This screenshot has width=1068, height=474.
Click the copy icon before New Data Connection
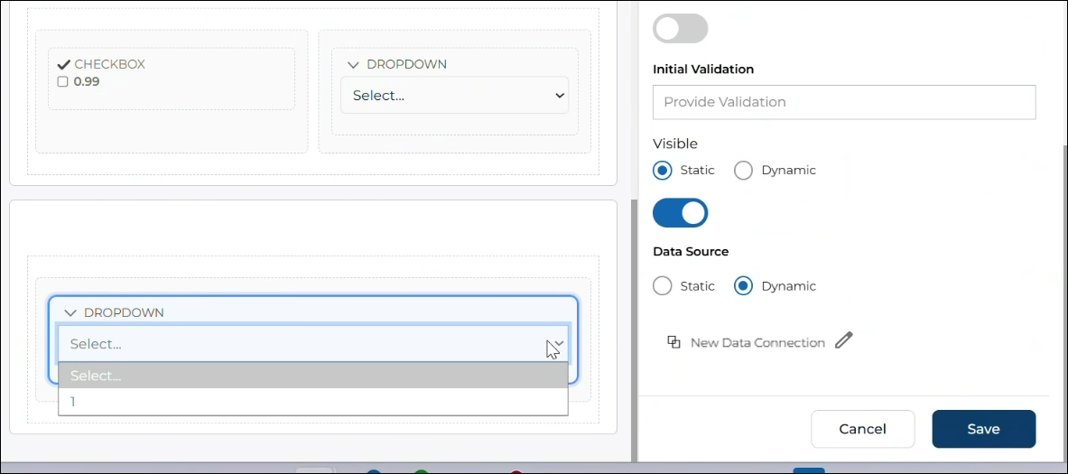coord(673,342)
